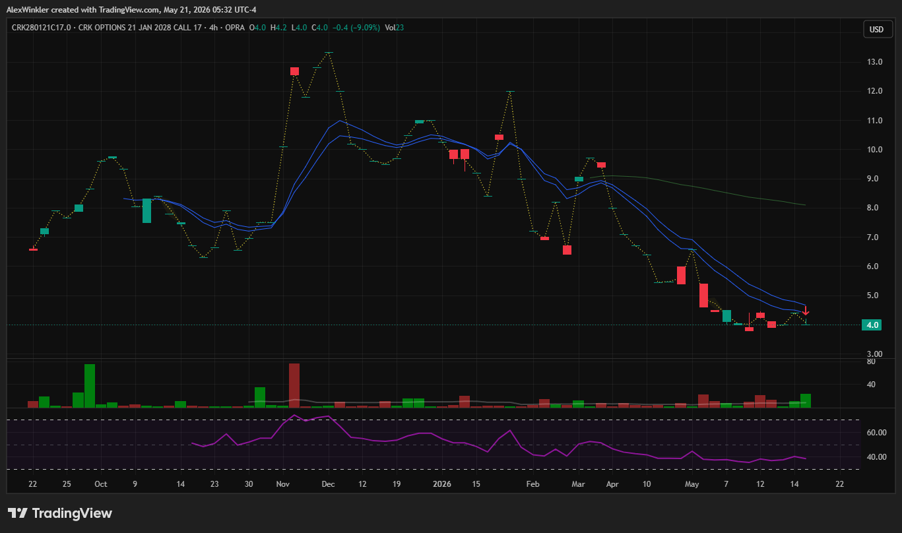Click the 60.00 RSI scale label
This screenshot has width=902, height=533.
point(877,433)
